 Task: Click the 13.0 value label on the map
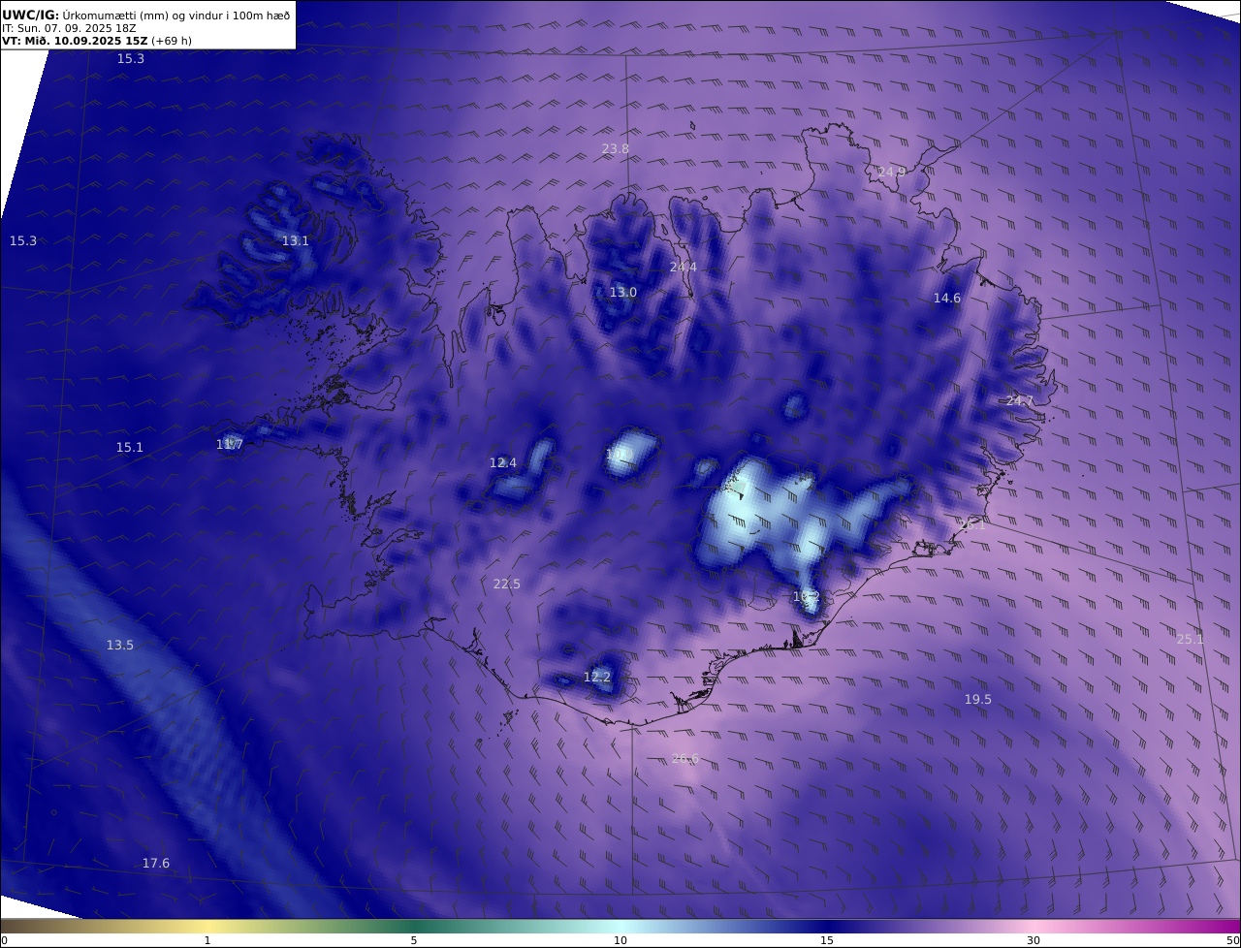click(623, 292)
